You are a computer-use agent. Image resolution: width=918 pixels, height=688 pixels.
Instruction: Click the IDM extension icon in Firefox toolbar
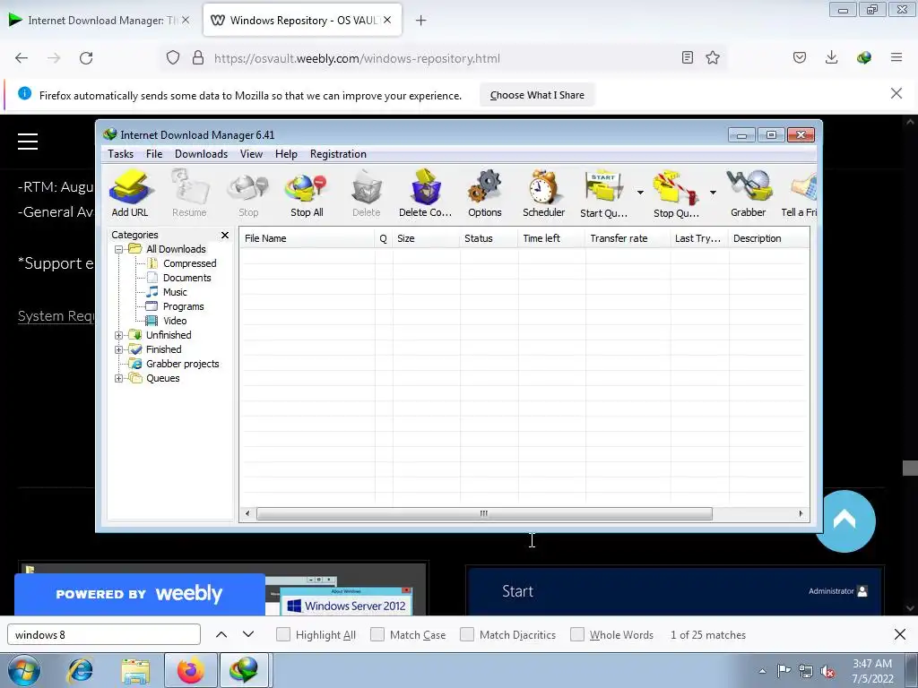(x=864, y=58)
